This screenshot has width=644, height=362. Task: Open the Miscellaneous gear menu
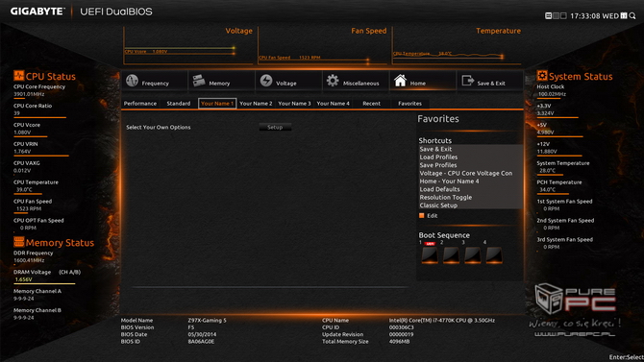coord(356,81)
